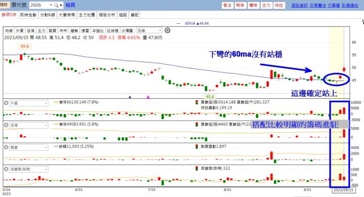The width and height of the screenshot is (364, 197).
Task: Click the 量 47,805 volume value
Action: click(x=153, y=37)
